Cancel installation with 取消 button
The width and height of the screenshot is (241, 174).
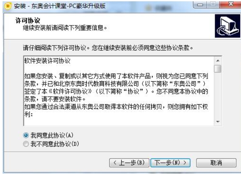tap(216, 163)
